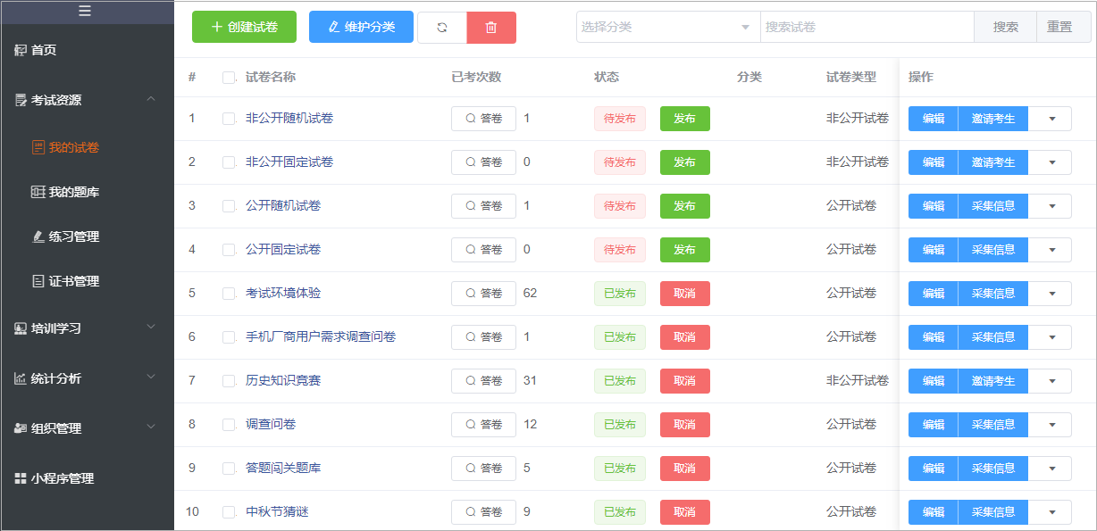Click 邀请考生 for 历史知识竞赛
The width and height of the screenshot is (1097, 531).
pyautogui.click(x=993, y=381)
